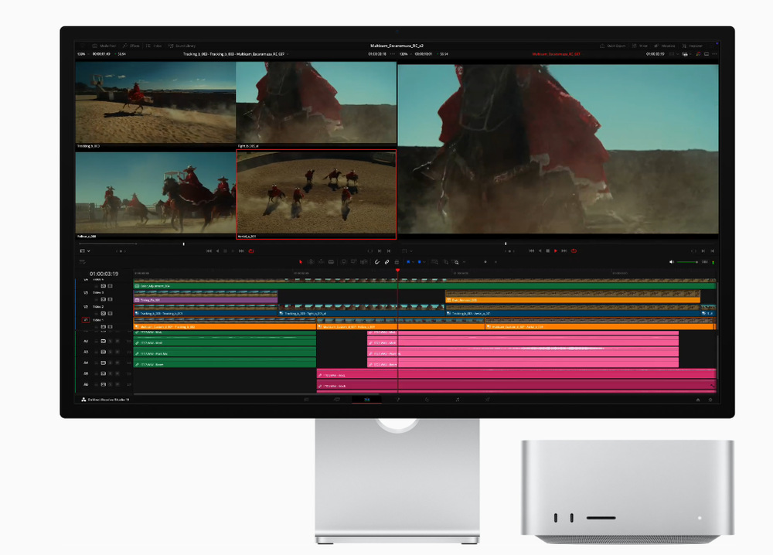Image resolution: width=773 pixels, height=555 pixels.
Task: Toggle the Linked Selection chain icon
Action: coord(386,262)
